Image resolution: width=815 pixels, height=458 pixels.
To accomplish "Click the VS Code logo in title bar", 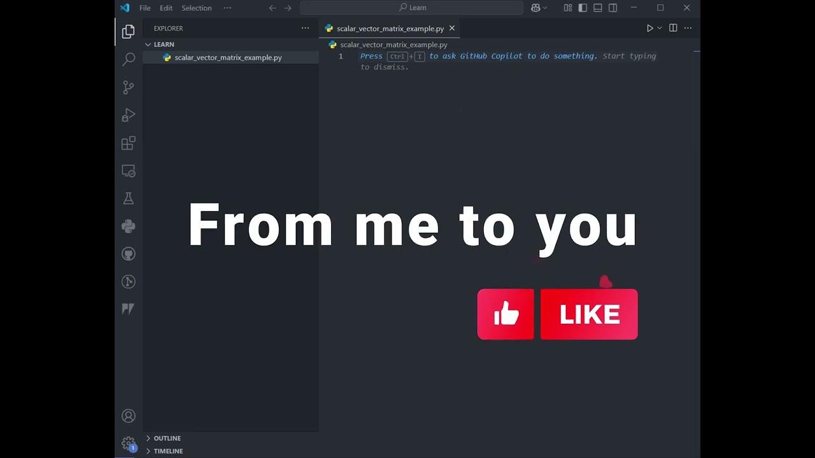I will [125, 8].
